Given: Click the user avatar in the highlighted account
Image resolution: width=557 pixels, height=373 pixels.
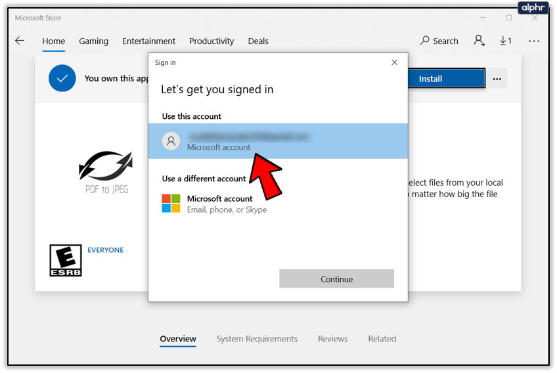Looking at the screenshot, I should (171, 141).
